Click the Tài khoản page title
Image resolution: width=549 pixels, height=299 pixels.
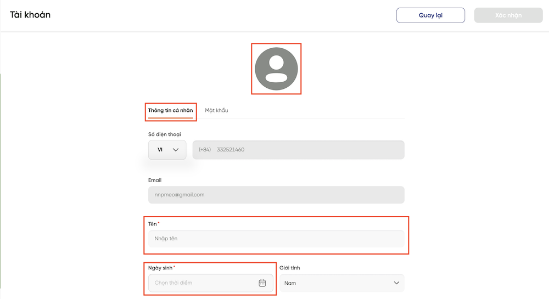[x=30, y=15]
